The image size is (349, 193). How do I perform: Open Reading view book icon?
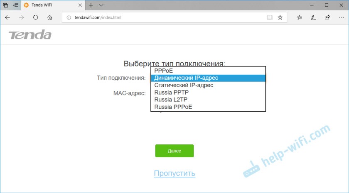pos(270,18)
